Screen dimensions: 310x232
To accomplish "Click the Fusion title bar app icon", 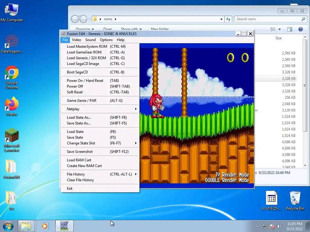I will pos(63,34).
